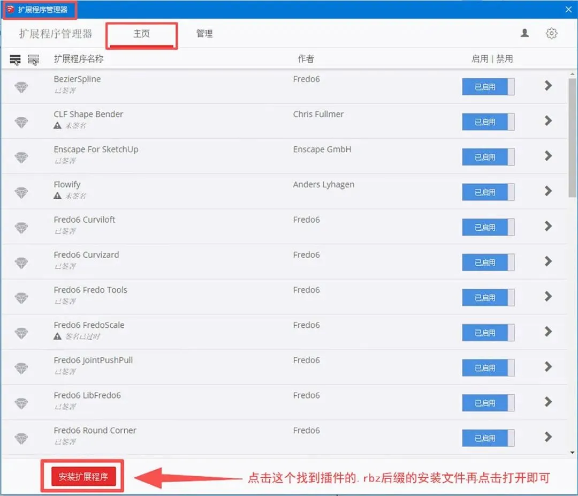Toggle Fredo6 FredoScale enabled switch
Image resolution: width=578 pixels, height=496 pixels.
click(x=488, y=333)
